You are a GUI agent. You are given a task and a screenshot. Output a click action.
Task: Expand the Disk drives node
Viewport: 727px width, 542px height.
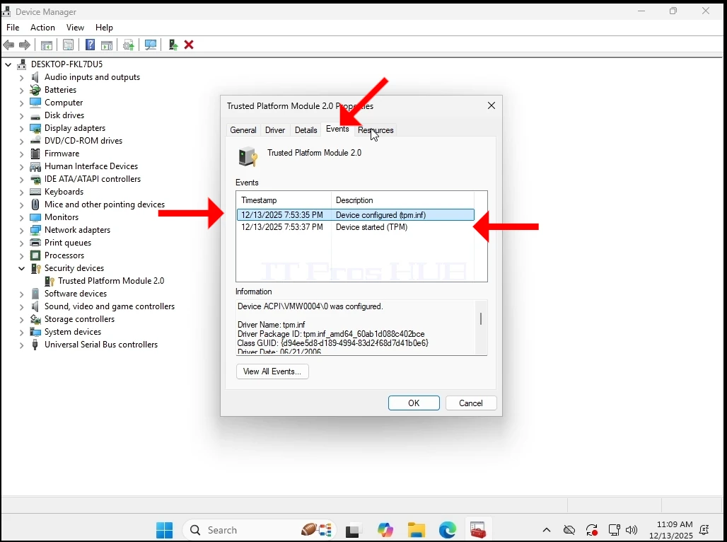pyautogui.click(x=21, y=115)
